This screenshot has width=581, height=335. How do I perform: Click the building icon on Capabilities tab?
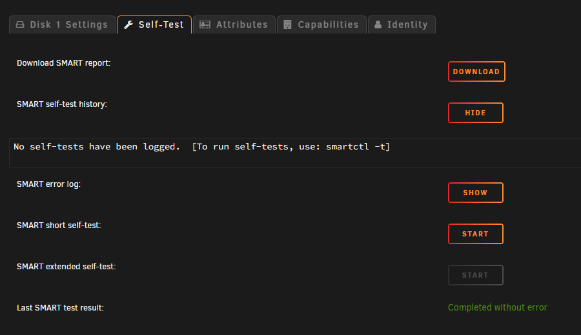tap(287, 24)
